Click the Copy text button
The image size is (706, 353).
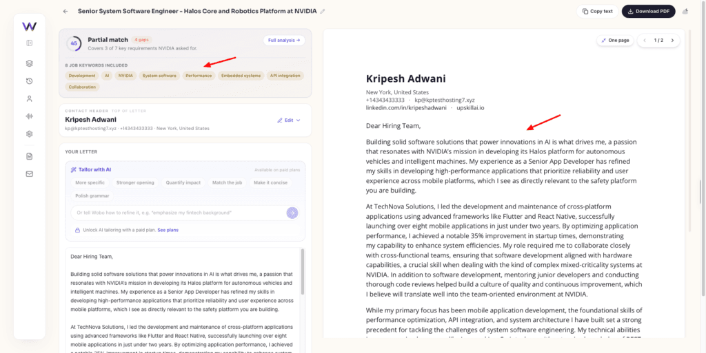pyautogui.click(x=597, y=11)
